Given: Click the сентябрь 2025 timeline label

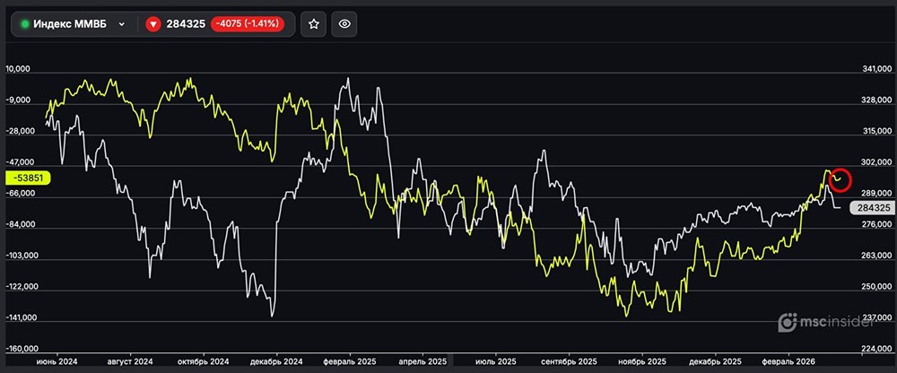Looking at the screenshot, I should [x=570, y=362].
